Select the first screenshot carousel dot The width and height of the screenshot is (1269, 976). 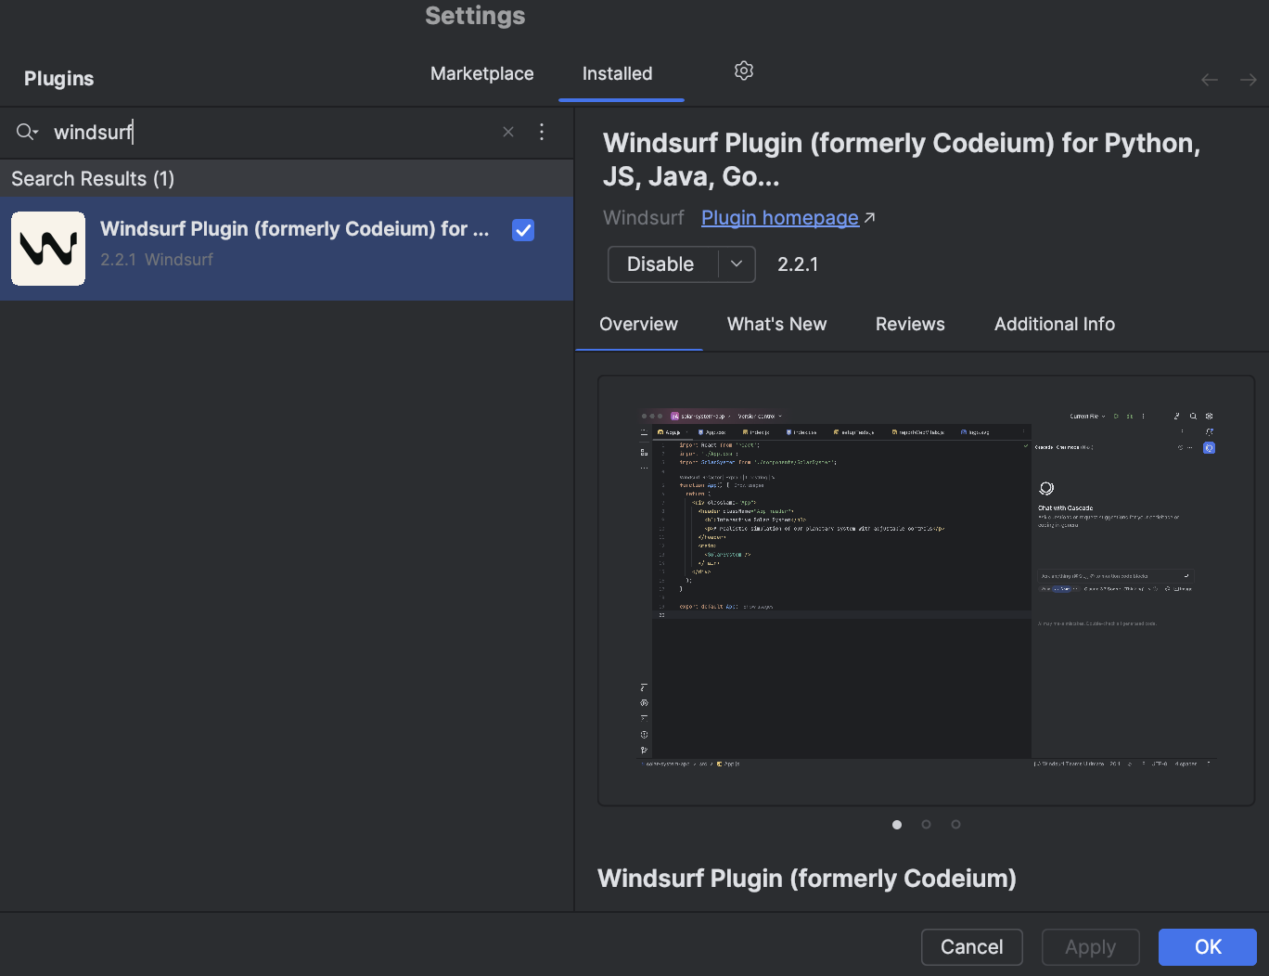click(x=897, y=825)
